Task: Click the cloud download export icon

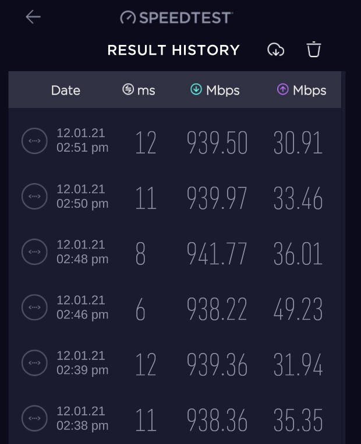Action: pyautogui.click(x=275, y=50)
